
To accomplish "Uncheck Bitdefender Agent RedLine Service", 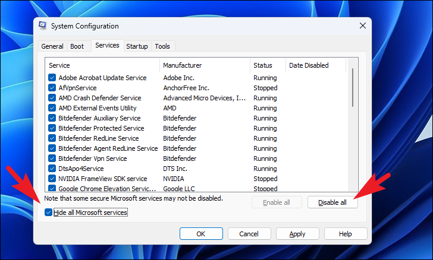I will coord(52,148).
